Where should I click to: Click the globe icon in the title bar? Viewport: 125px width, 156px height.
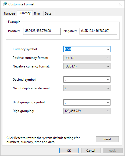click(5, 4)
